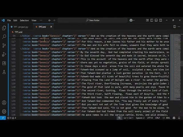Open the Copilot dropdown chevron
Screen dimensions: 183x137
[134, 20]
